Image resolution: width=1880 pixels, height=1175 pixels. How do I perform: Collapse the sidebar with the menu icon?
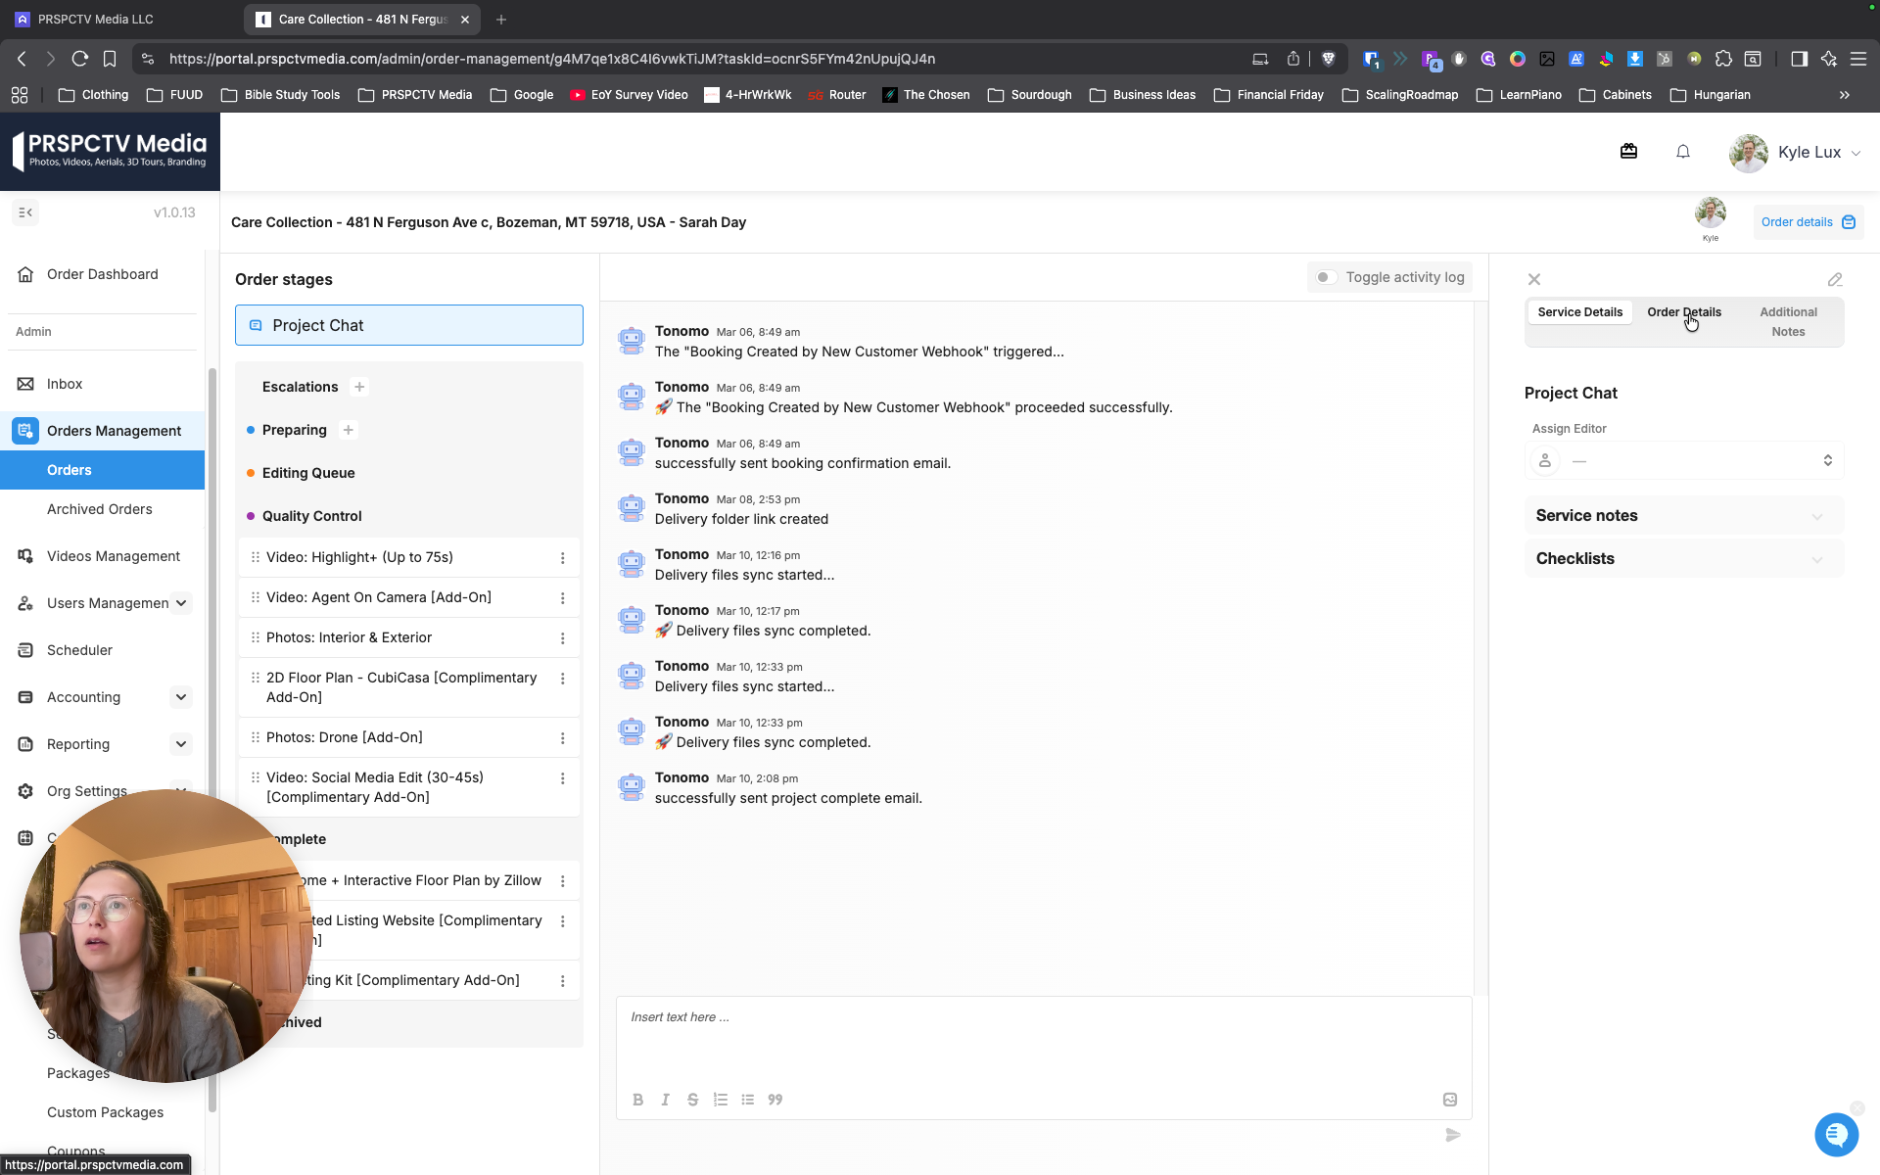click(x=26, y=212)
